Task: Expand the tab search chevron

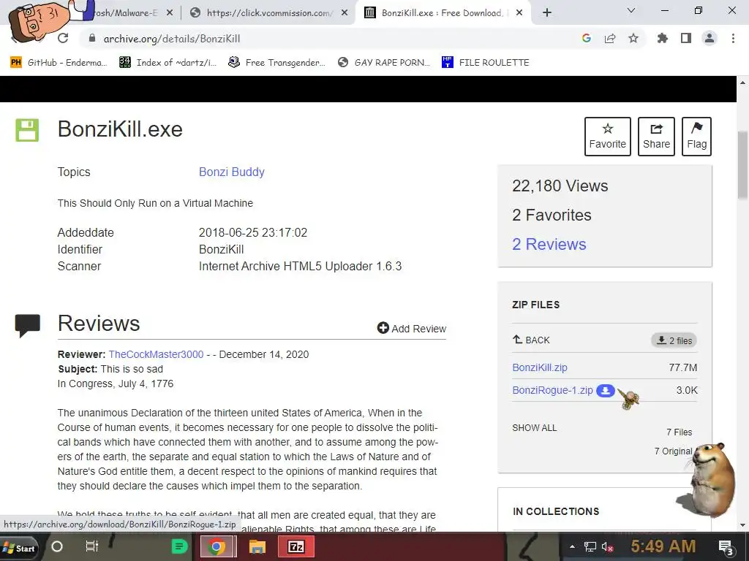Action: (x=631, y=10)
